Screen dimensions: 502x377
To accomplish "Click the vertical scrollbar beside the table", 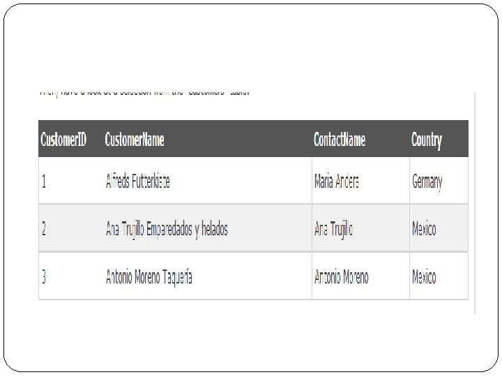I will (x=475, y=203).
